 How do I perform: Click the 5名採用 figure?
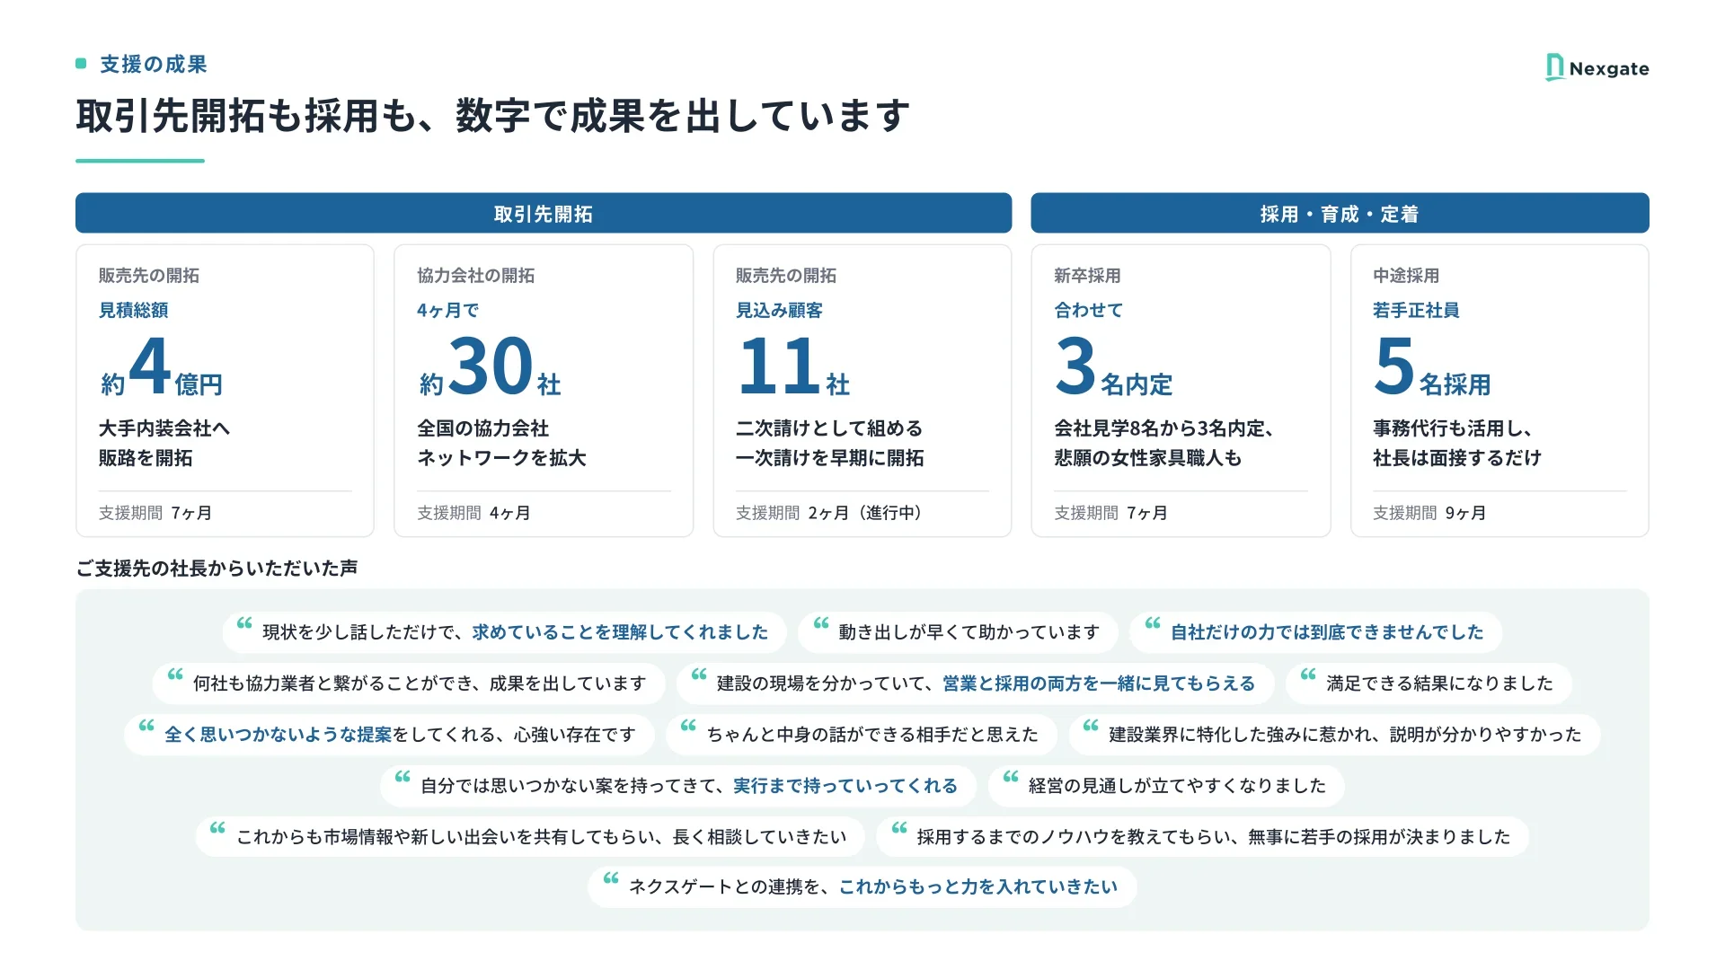click(1432, 366)
